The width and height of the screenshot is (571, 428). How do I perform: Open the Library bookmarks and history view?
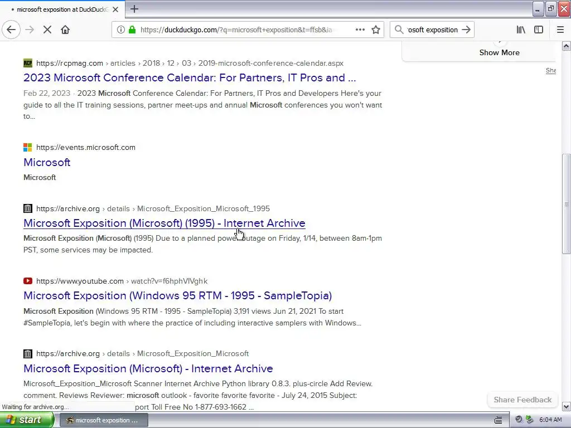[521, 30]
